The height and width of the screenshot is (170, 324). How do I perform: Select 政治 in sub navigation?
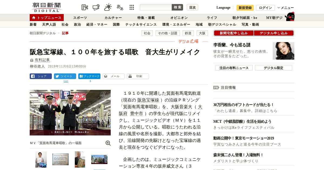77,25
